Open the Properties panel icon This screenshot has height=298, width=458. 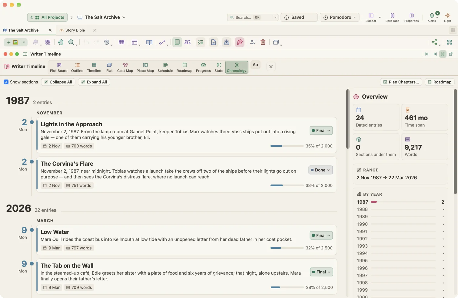[x=411, y=17]
